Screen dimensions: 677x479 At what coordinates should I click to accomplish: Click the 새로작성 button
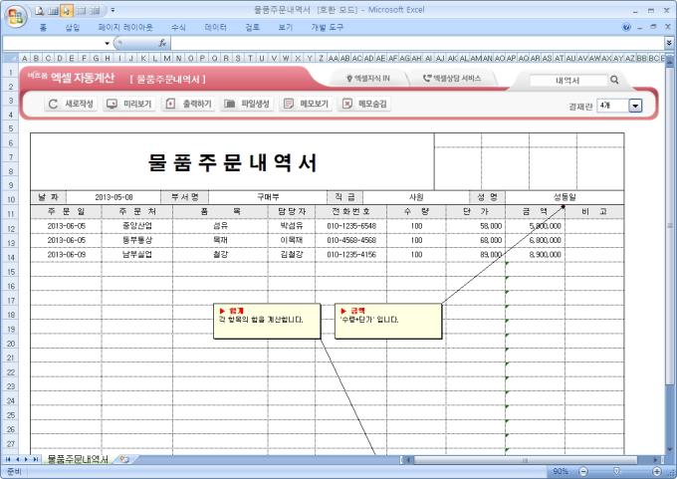(71, 104)
